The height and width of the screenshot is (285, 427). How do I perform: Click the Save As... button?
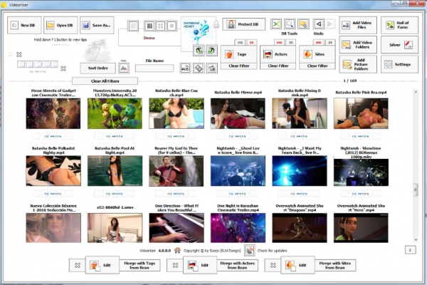click(x=97, y=26)
